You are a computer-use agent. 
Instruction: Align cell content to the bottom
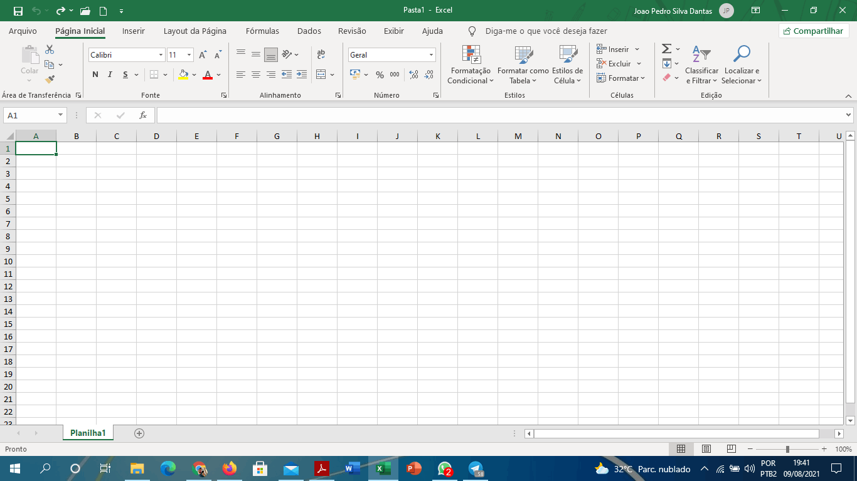tap(271, 54)
